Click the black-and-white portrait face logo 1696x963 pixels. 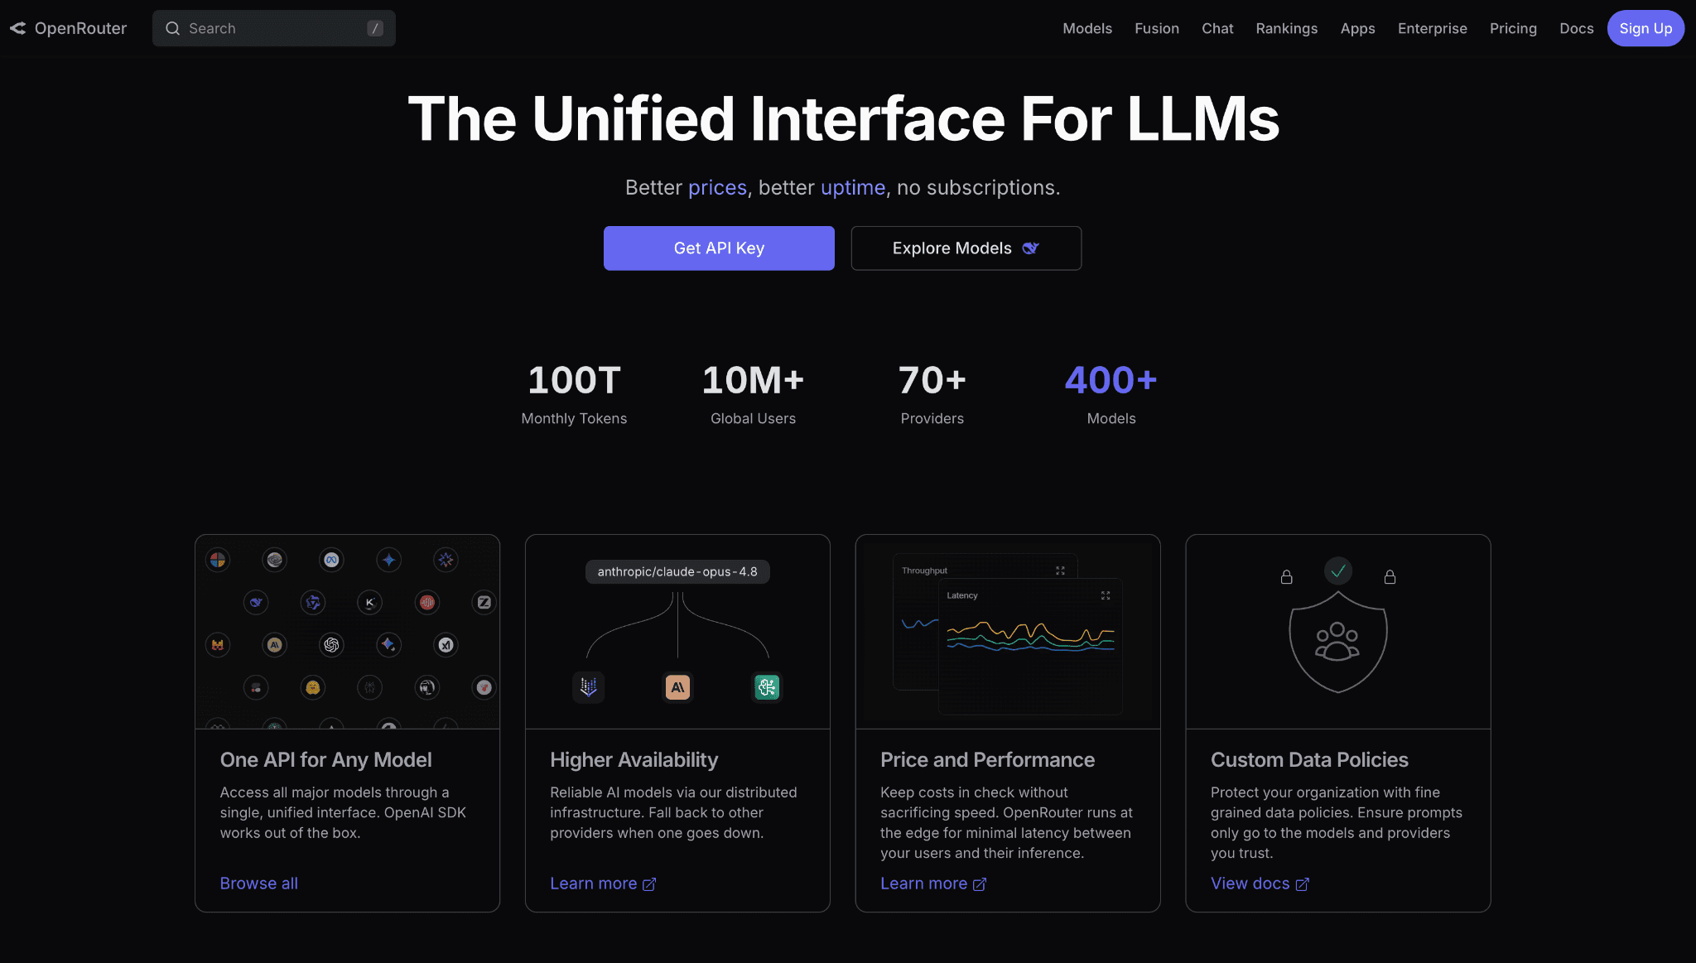[427, 687]
